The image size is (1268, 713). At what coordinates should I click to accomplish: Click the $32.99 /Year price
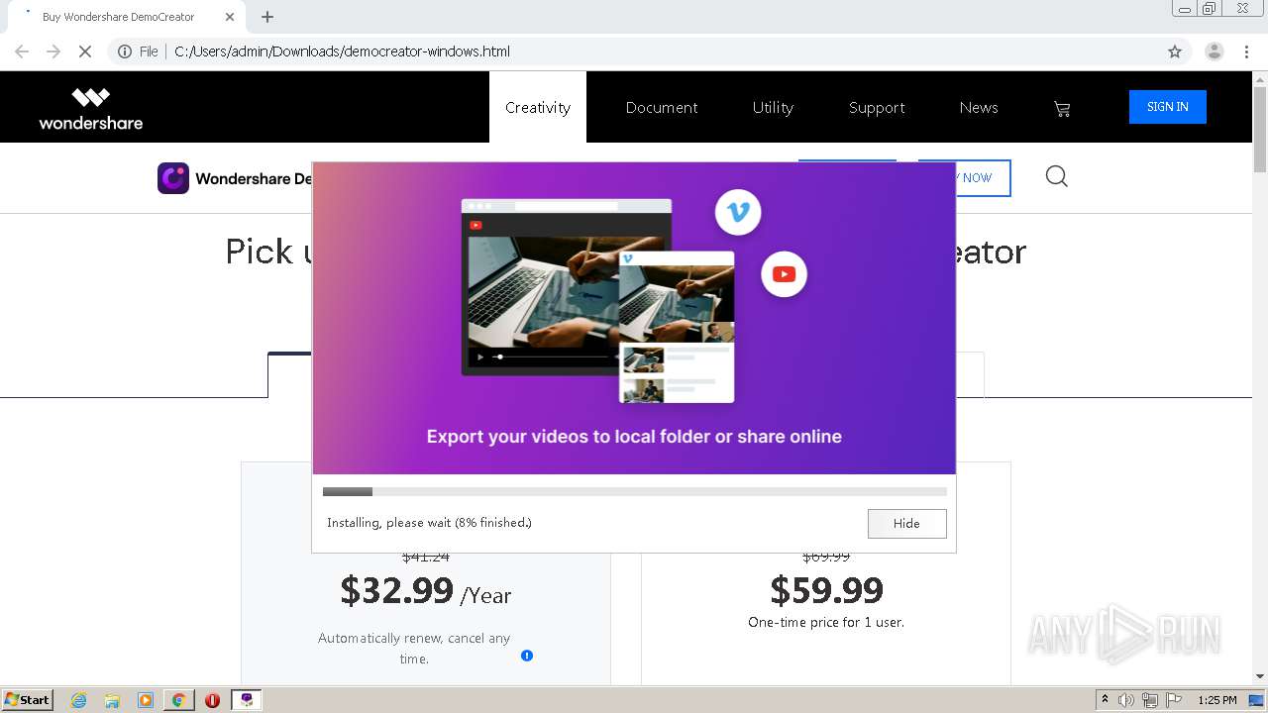(426, 591)
